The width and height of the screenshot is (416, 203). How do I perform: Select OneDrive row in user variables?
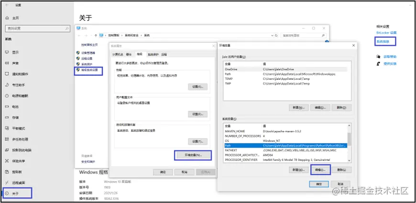coord(285,69)
